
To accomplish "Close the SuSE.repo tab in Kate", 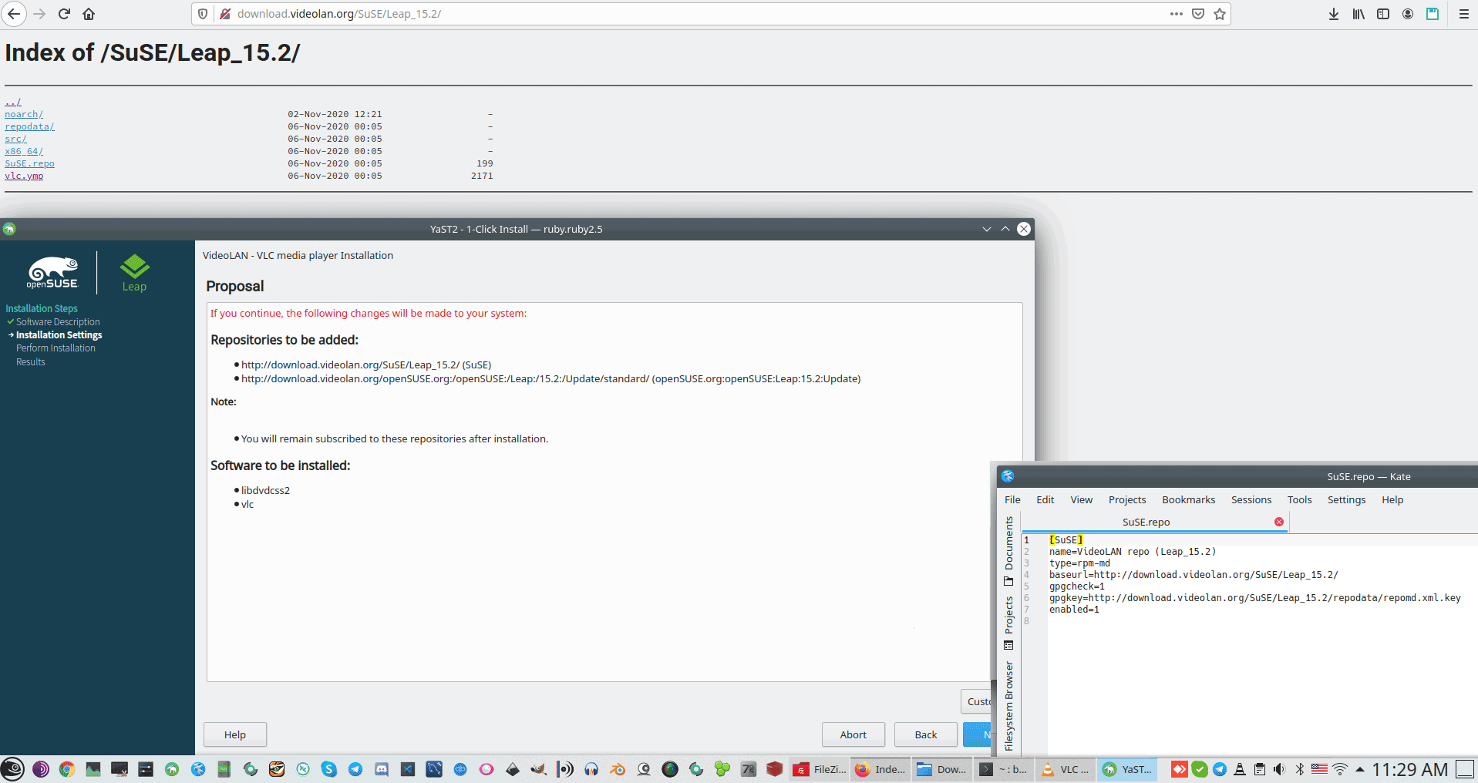I will [1279, 522].
